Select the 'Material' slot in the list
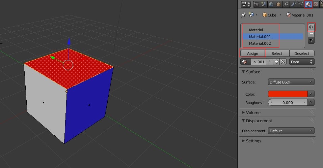Image resolution: width=323 pixels, height=168 pixels. point(273,30)
